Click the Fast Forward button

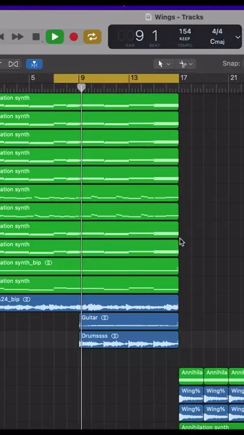pyautogui.click(x=17, y=37)
